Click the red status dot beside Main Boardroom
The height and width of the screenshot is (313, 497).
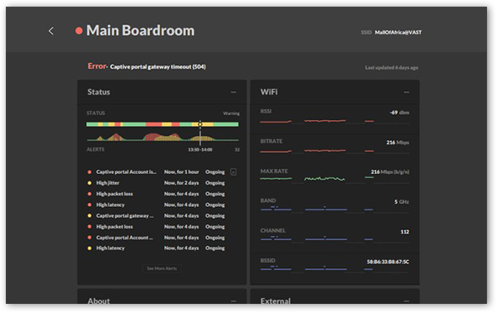(x=79, y=31)
